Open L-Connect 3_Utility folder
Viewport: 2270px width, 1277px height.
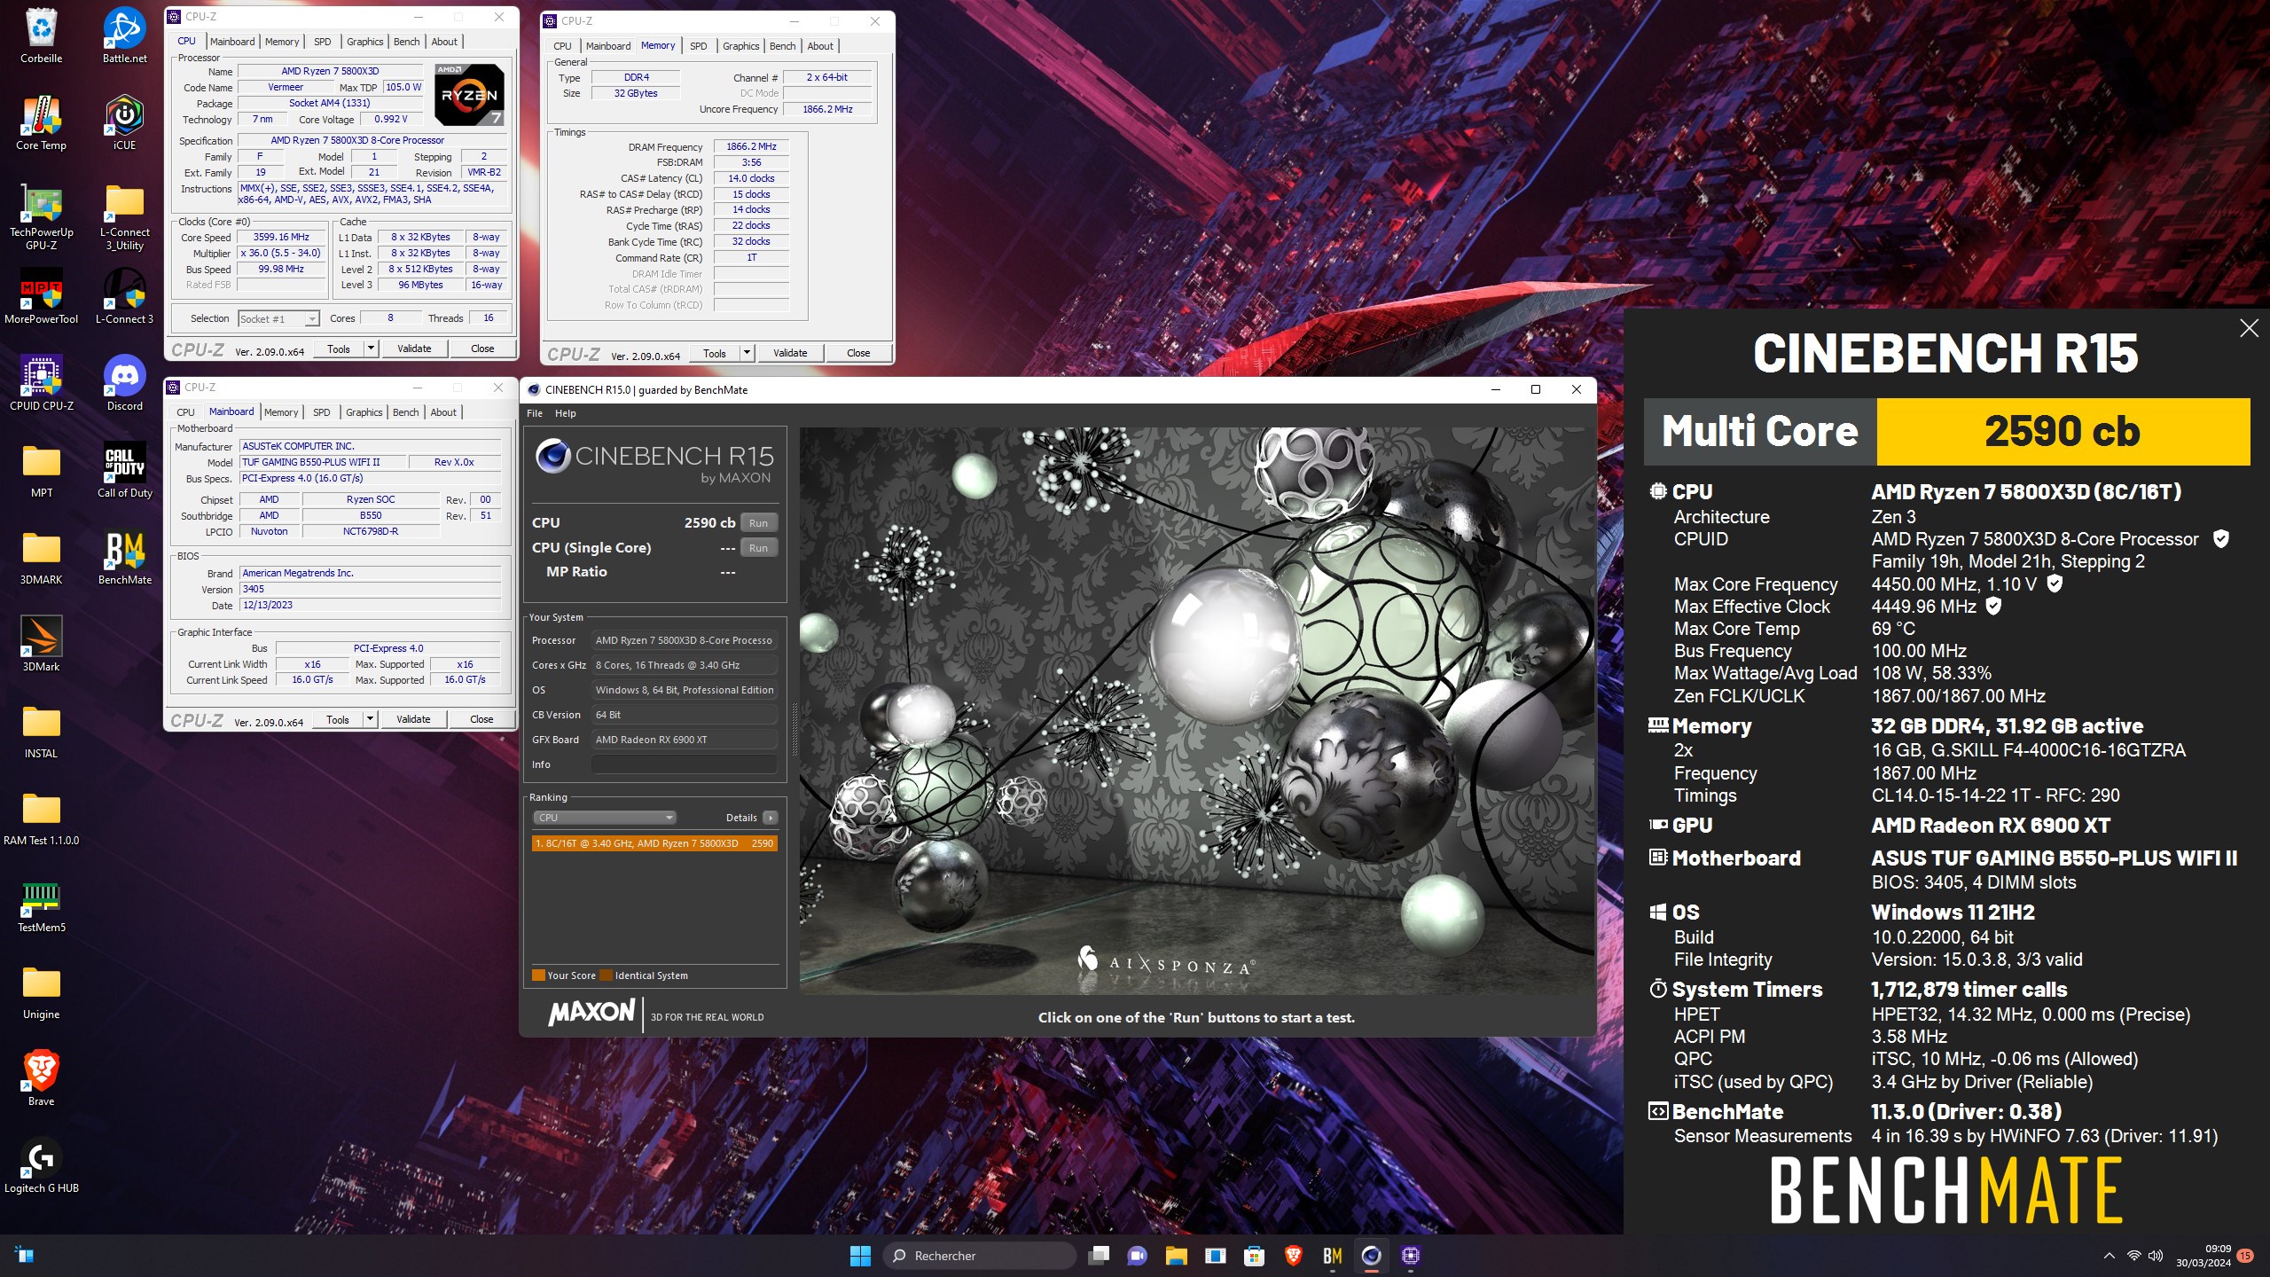pos(124,216)
